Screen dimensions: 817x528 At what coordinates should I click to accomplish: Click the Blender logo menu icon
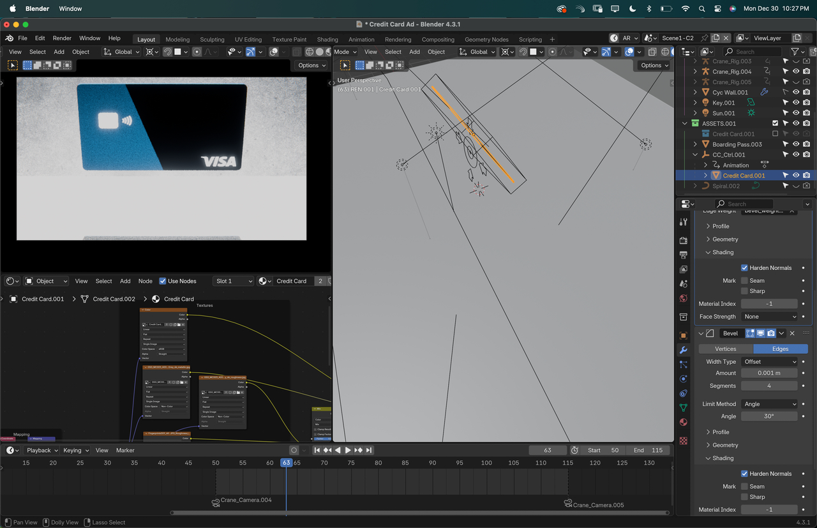point(9,38)
